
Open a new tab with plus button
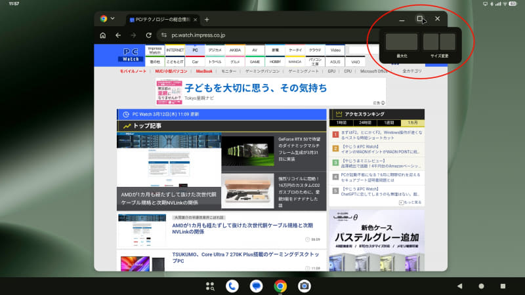tap(207, 20)
